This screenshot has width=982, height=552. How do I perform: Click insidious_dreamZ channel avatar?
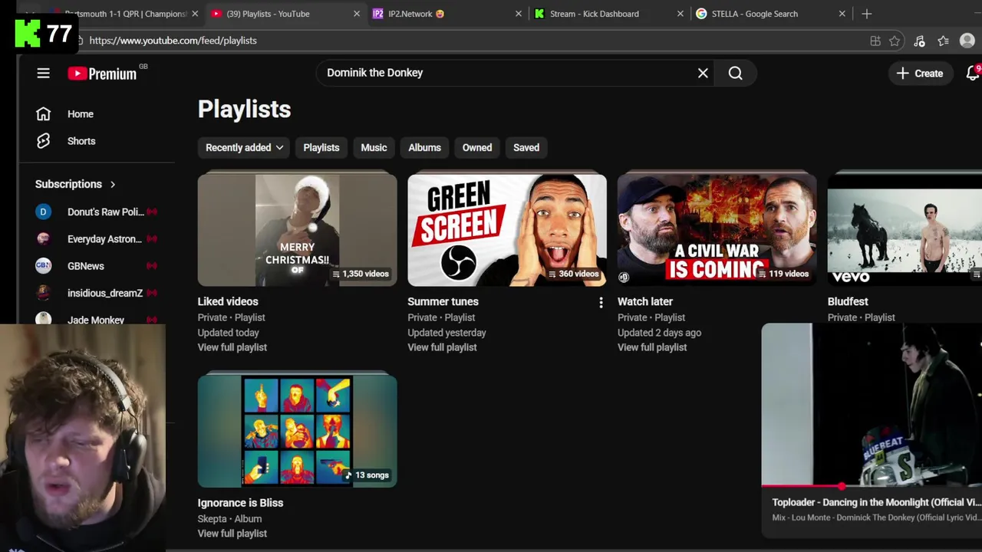point(43,292)
